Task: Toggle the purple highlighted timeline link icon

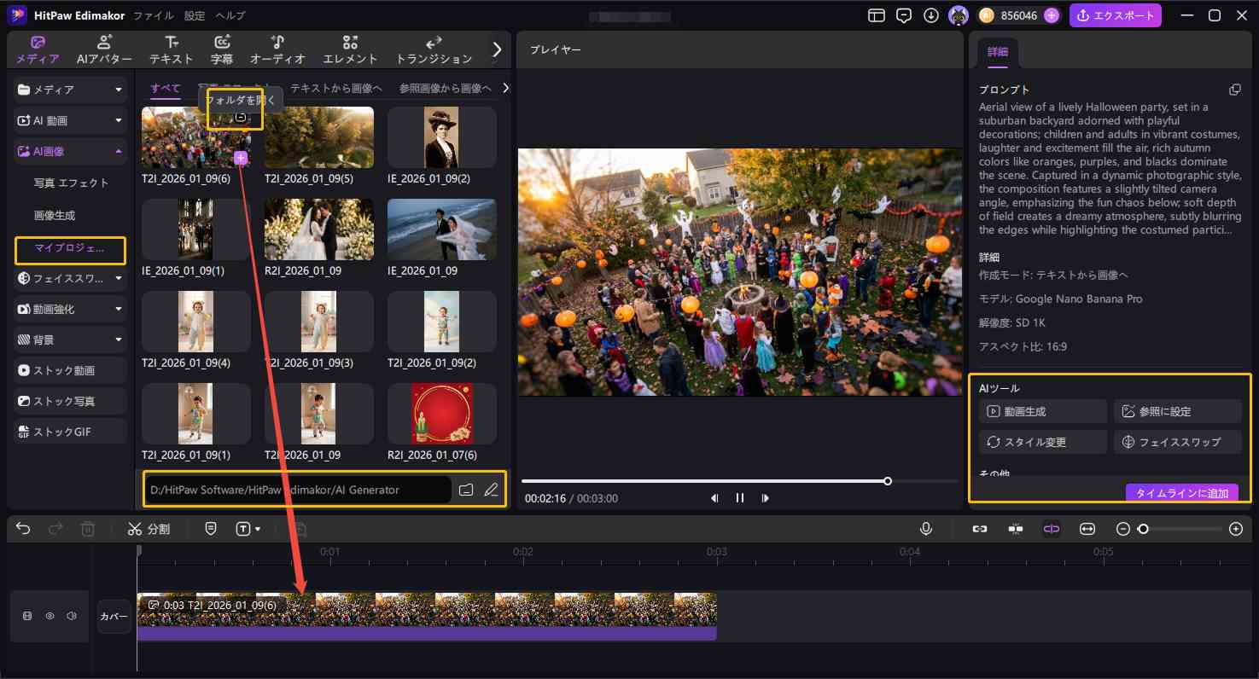Action: coord(1051,529)
